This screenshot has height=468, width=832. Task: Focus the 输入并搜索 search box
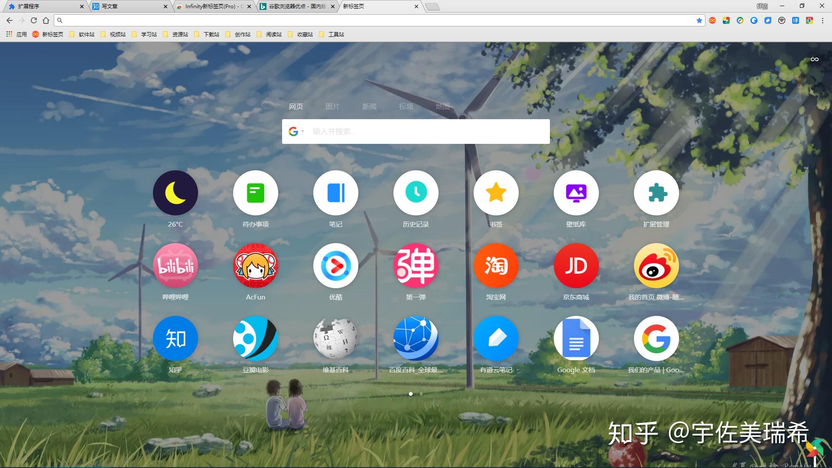pyautogui.click(x=416, y=131)
